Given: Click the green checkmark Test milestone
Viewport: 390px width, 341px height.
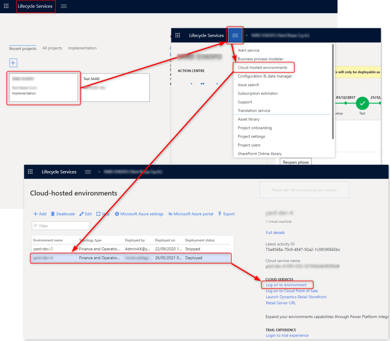Looking at the screenshot, I should (x=362, y=103).
